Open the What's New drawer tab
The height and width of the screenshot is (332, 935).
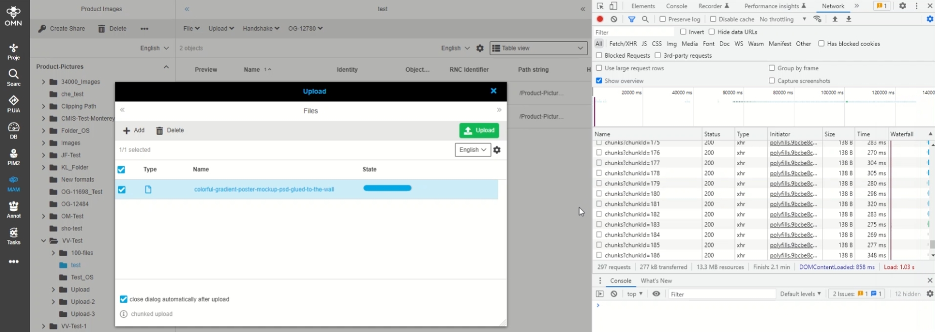pos(656,280)
